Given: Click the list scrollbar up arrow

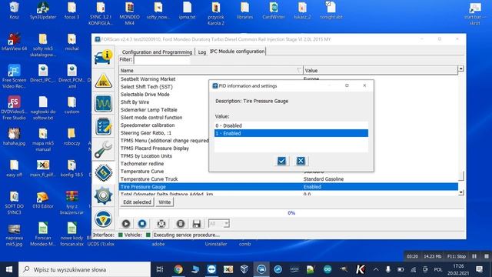Looking at the screenshot, I should (x=461, y=68).
